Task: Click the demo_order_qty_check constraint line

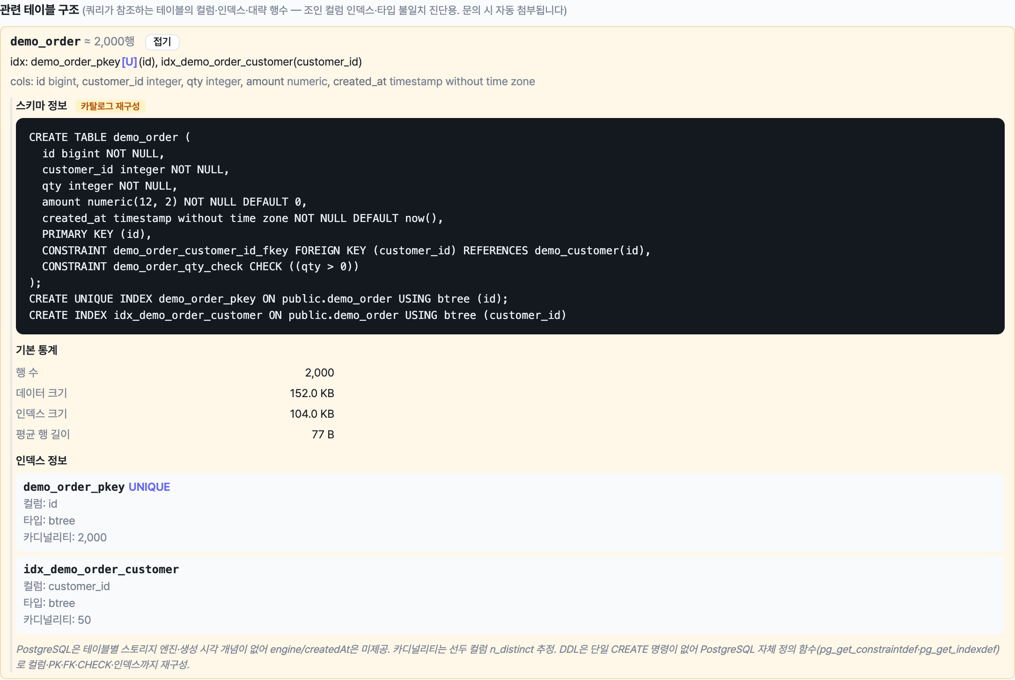Action: click(200, 266)
